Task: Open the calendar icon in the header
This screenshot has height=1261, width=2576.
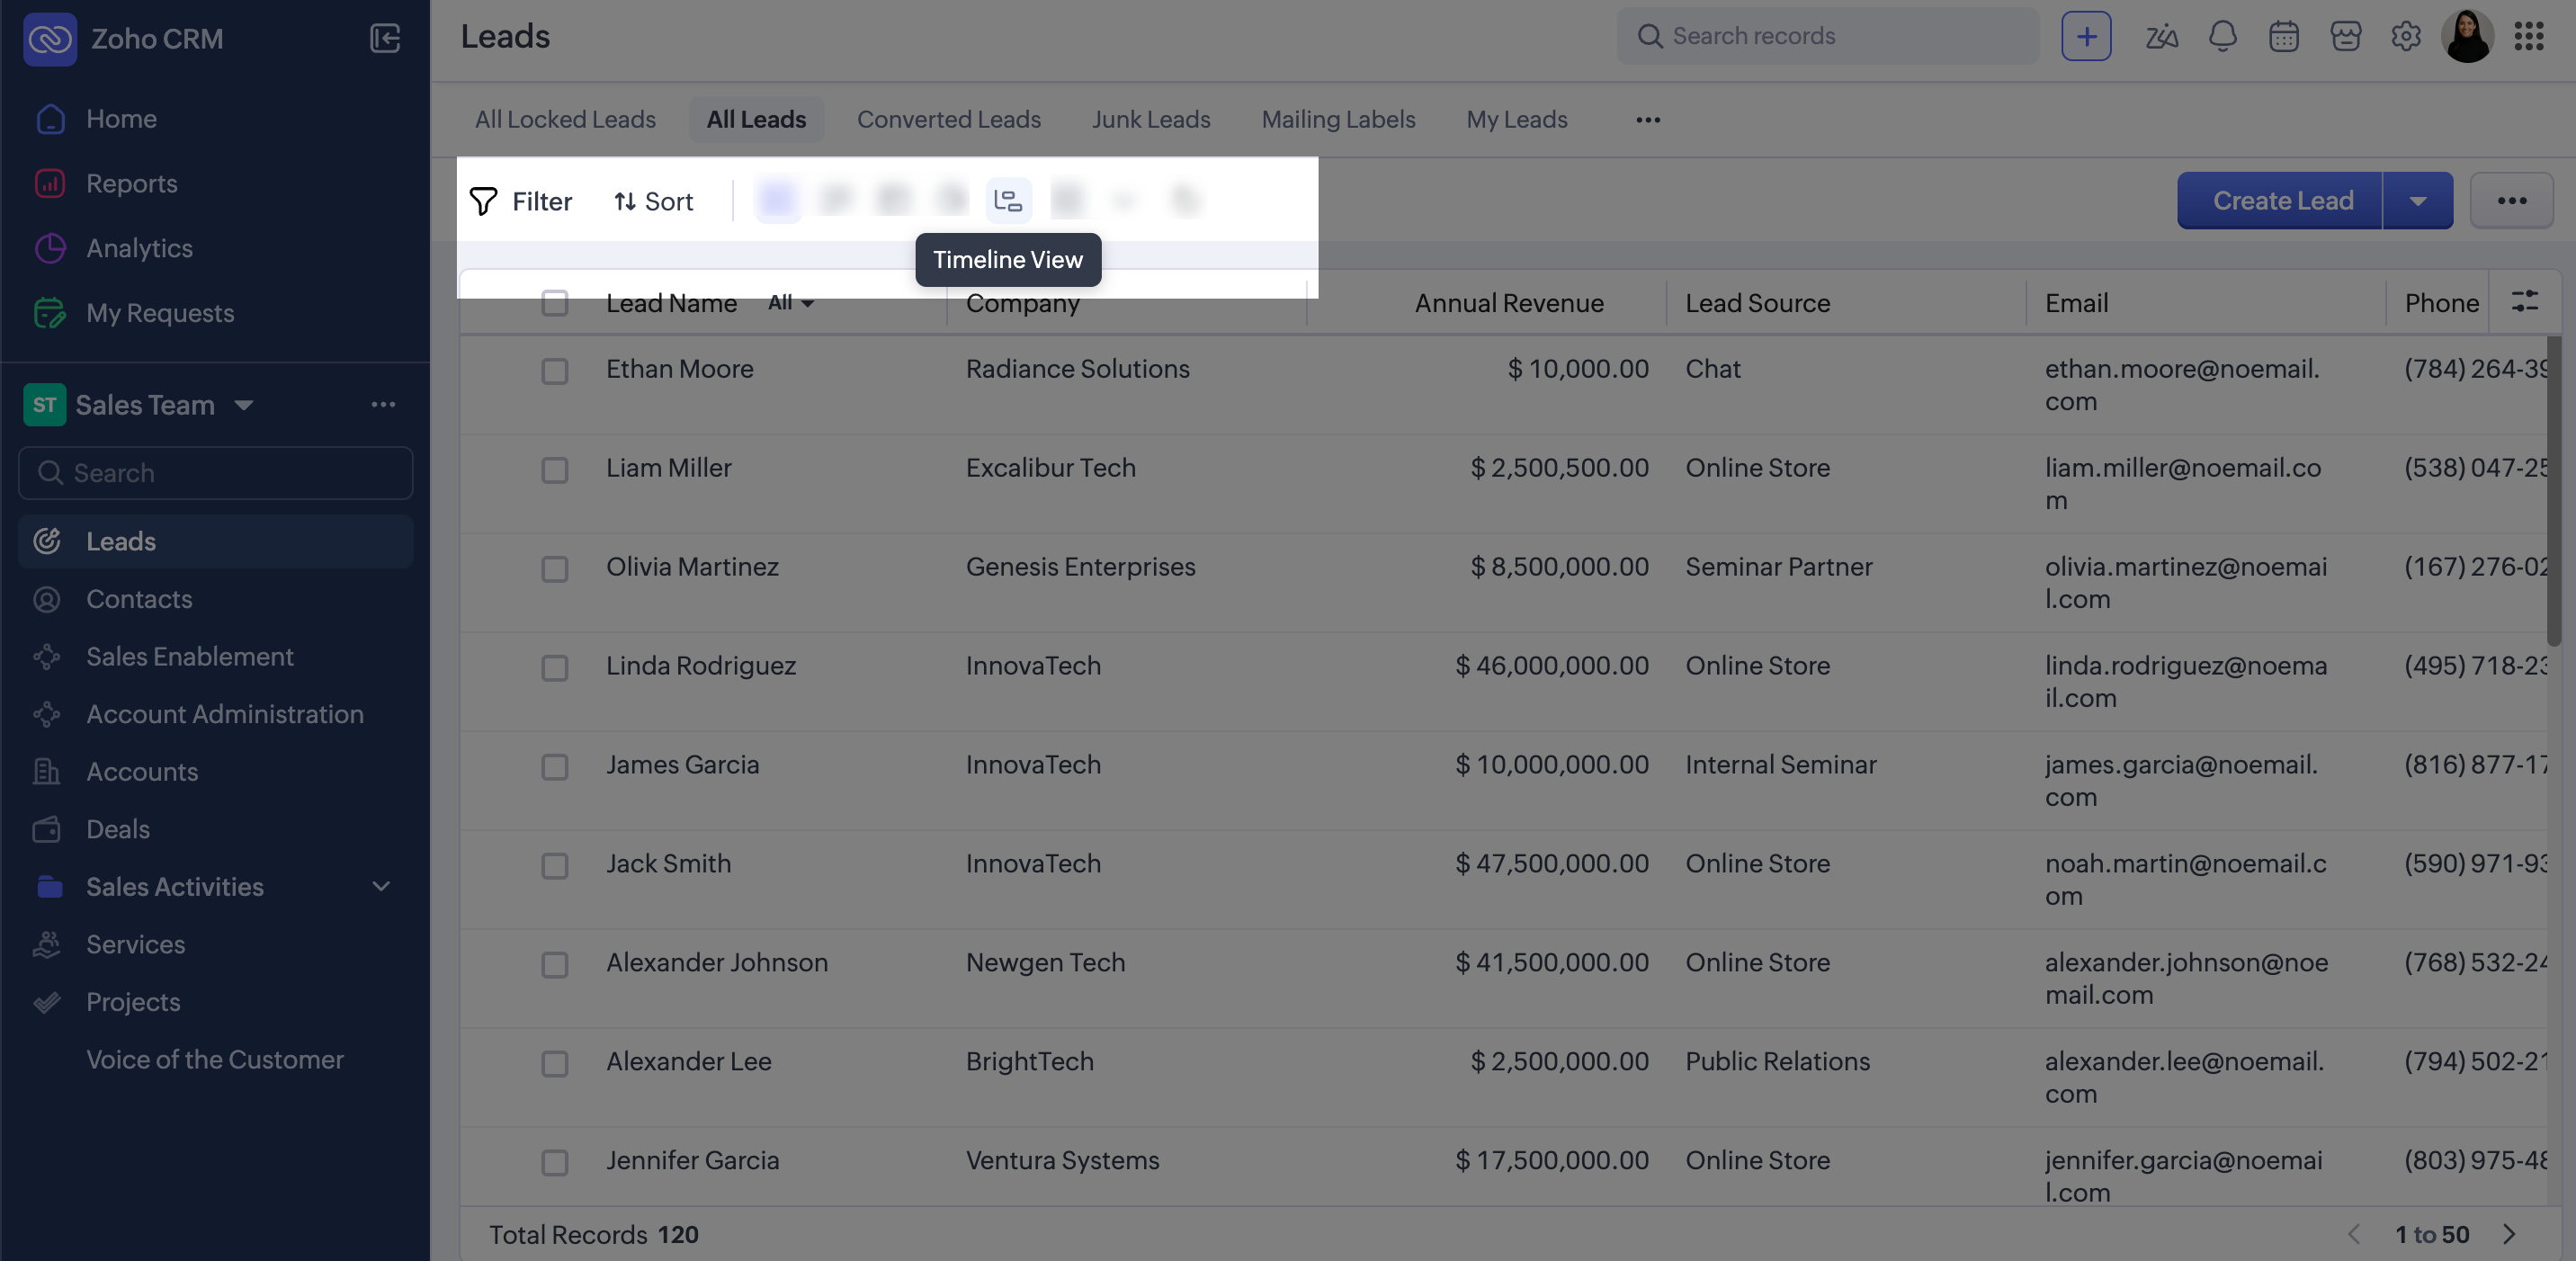Action: click(x=2283, y=37)
